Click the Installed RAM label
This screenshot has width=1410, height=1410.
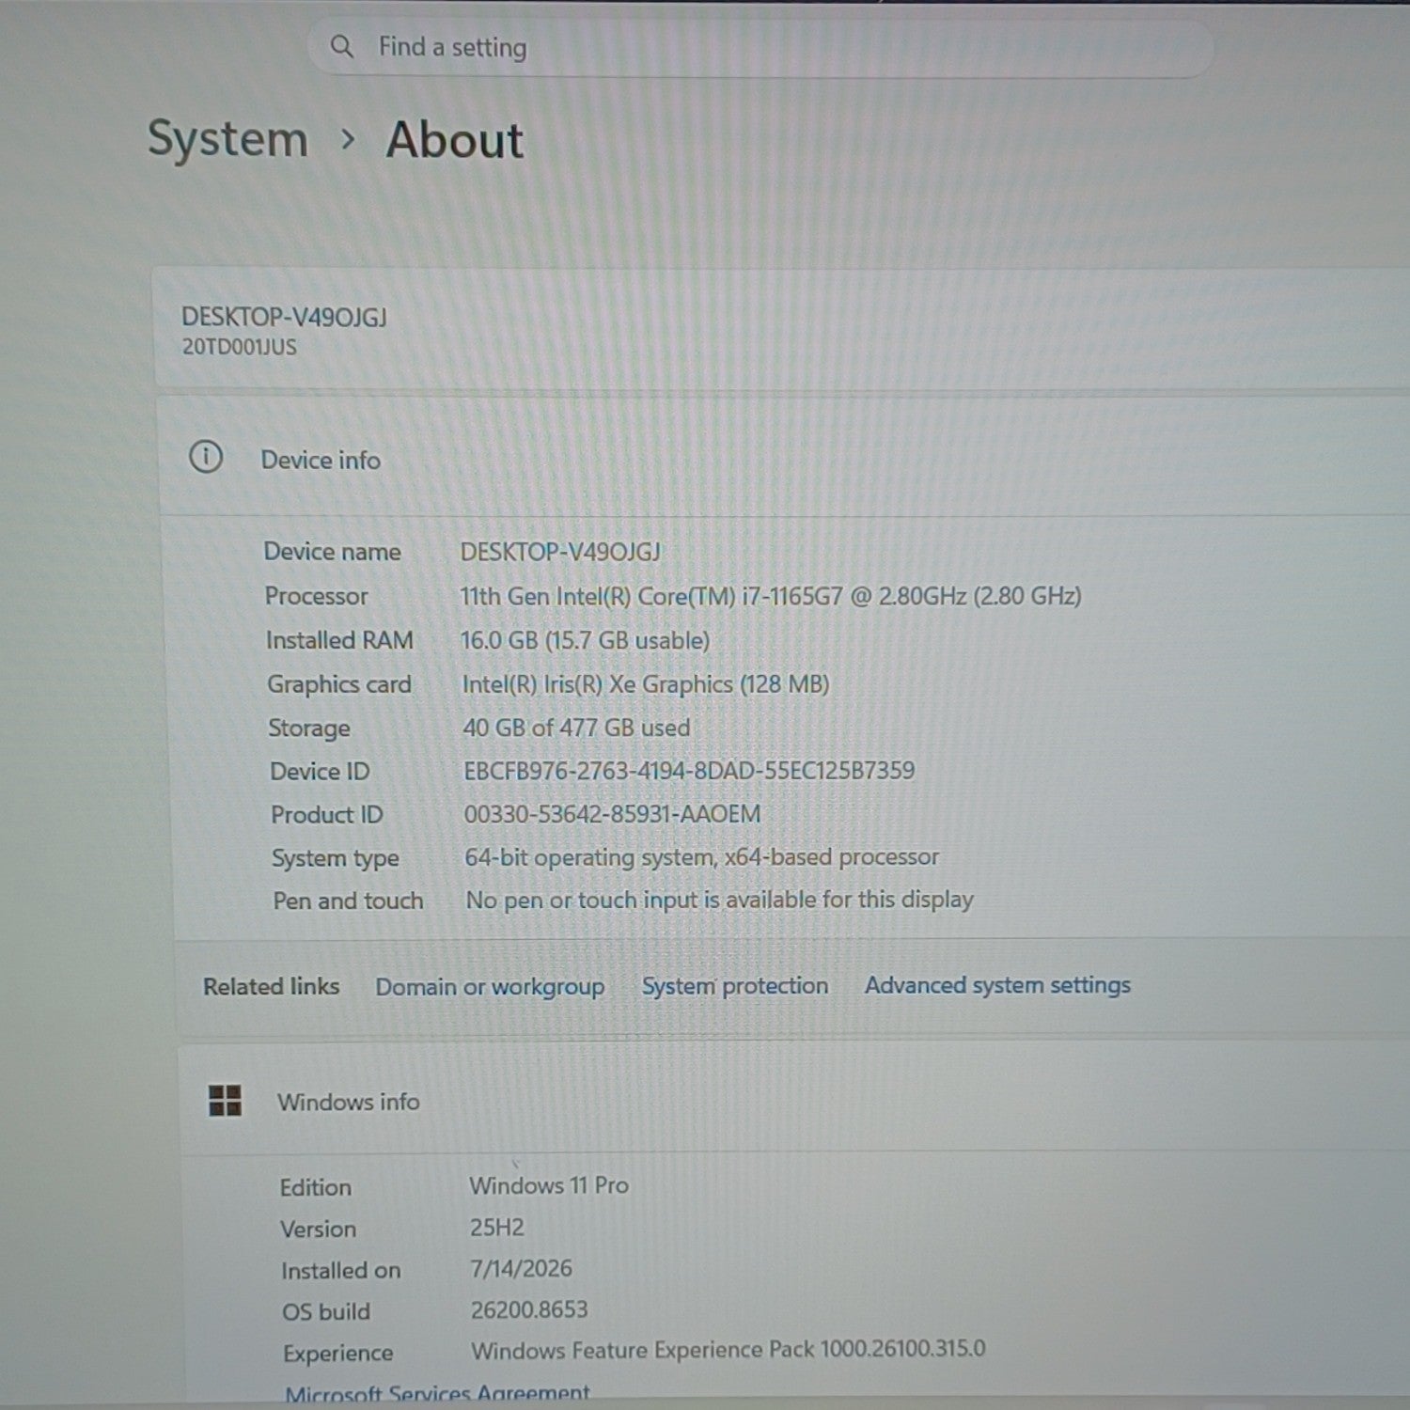tap(339, 640)
